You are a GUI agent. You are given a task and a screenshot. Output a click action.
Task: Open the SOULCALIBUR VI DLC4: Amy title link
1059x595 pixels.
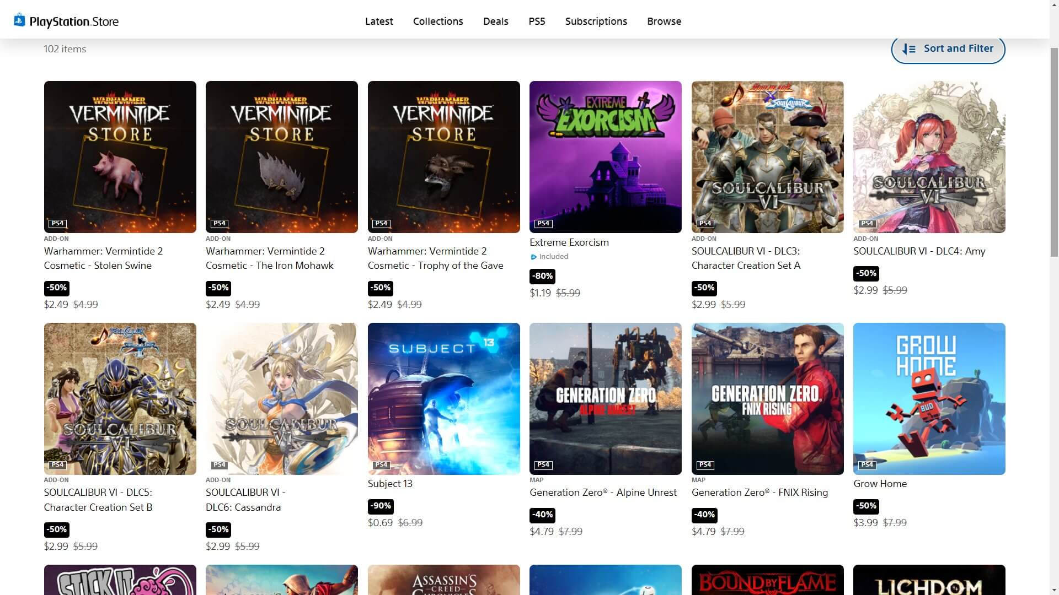[x=919, y=251]
